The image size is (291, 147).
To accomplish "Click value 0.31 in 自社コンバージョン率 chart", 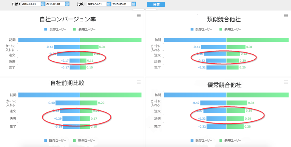I will point(102,47).
